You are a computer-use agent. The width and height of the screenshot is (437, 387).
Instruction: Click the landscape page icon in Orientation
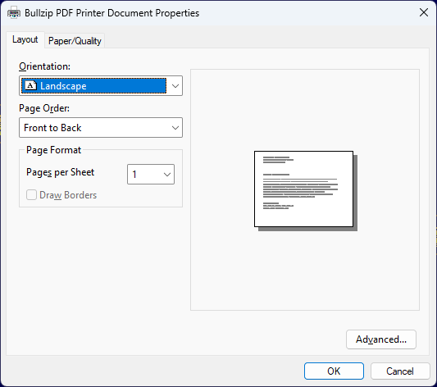click(x=30, y=85)
